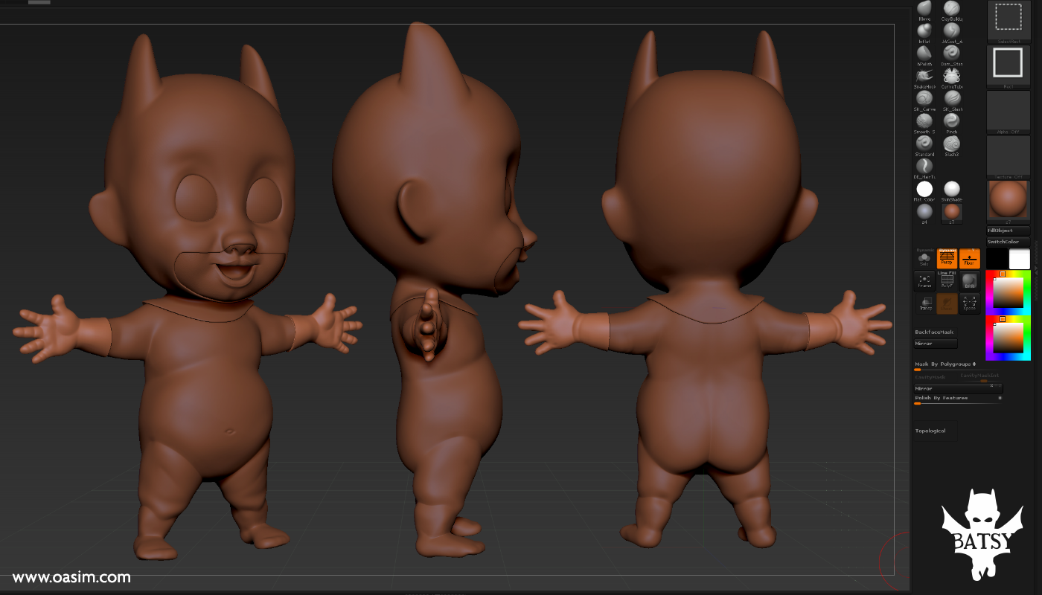The height and width of the screenshot is (595, 1042).
Task: Toggle Persp perspective mode off
Action: (x=947, y=258)
